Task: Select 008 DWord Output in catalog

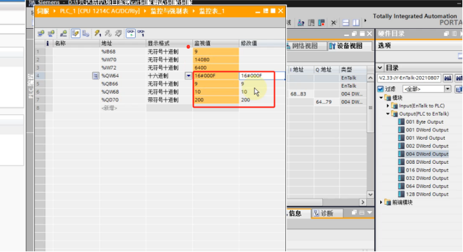Action: click(427, 162)
